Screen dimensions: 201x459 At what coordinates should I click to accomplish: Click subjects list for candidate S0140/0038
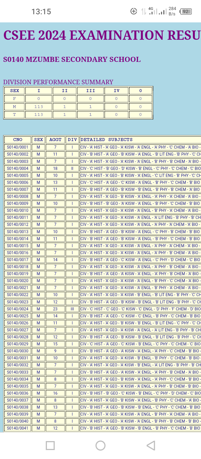[140, 407]
